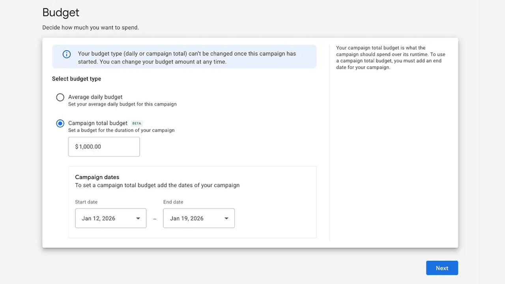The height and width of the screenshot is (284, 505).
Task: Select the Campaign total budget radio button
Action: (x=60, y=124)
